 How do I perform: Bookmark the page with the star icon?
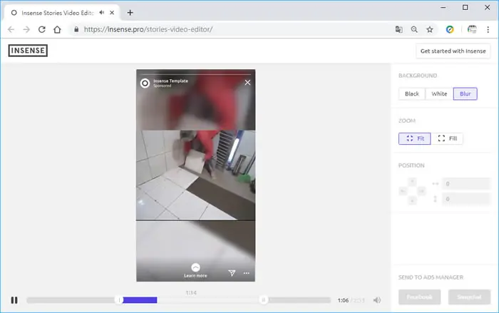(x=430, y=30)
